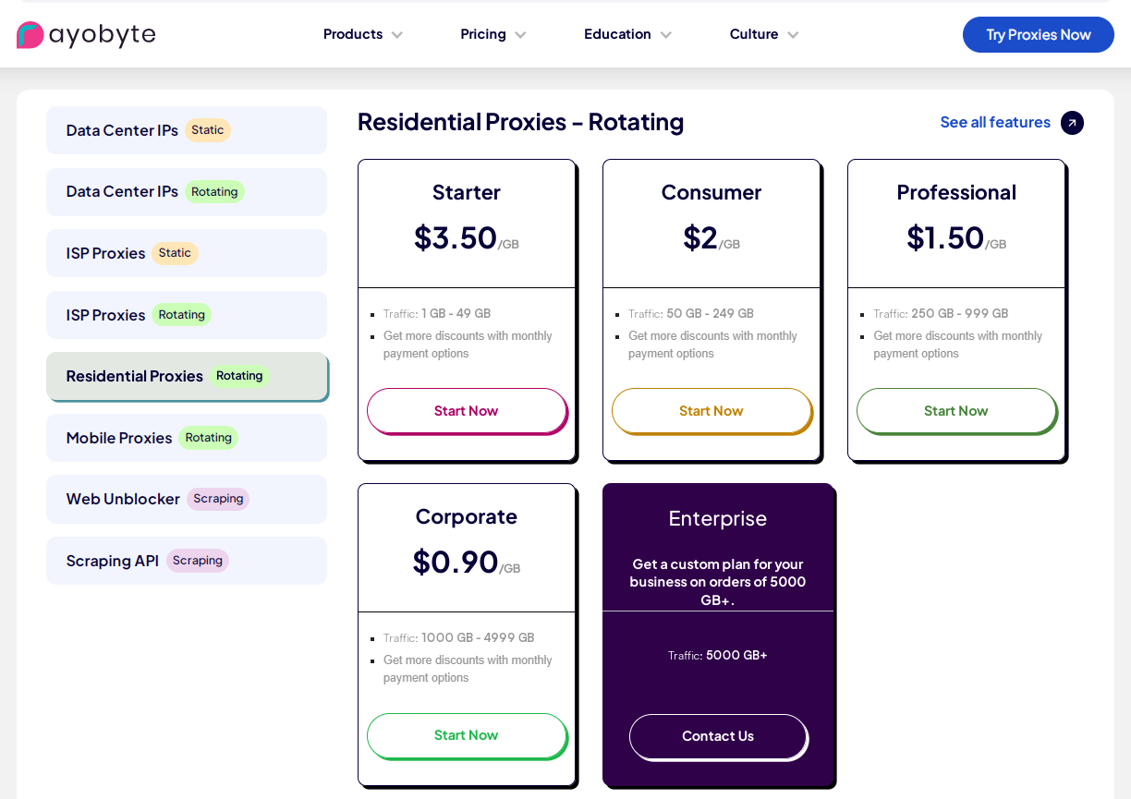Click the $0.90 per GB price
The height and width of the screenshot is (799, 1131).
click(x=467, y=563)
